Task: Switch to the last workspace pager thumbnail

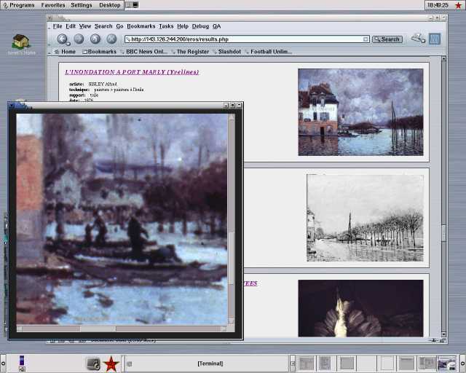Action: point(447,364)
